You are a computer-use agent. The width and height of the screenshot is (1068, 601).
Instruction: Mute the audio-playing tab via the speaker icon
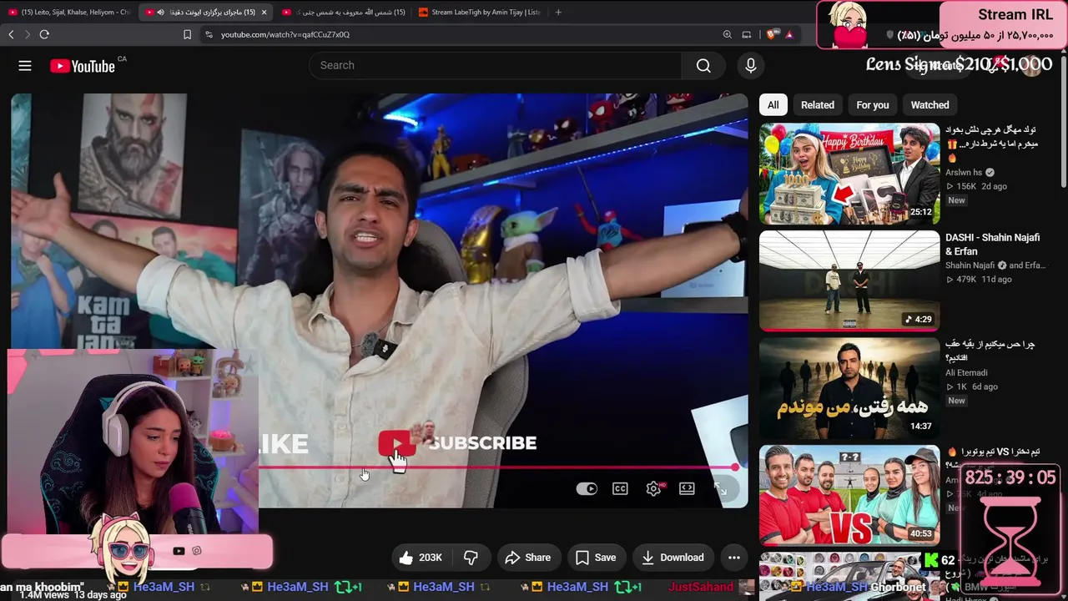point(160,12)
